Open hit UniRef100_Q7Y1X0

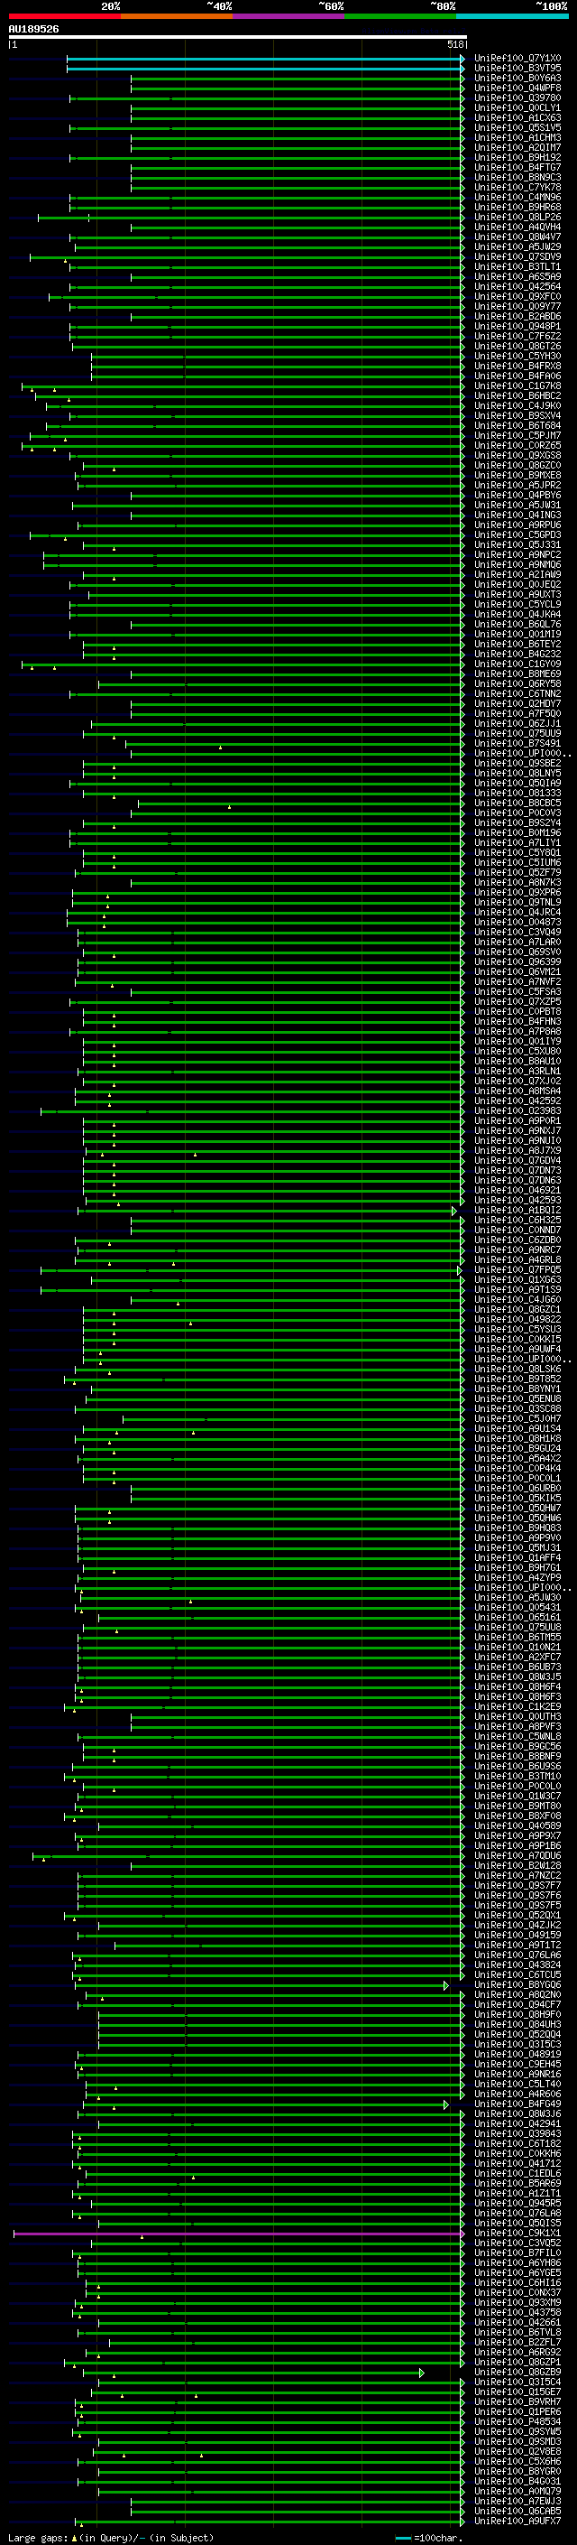(517, 59)
